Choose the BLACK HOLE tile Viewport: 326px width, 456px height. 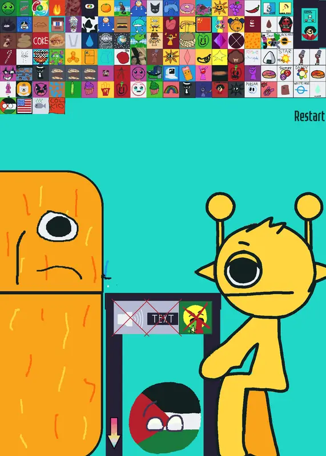point(285,40)
